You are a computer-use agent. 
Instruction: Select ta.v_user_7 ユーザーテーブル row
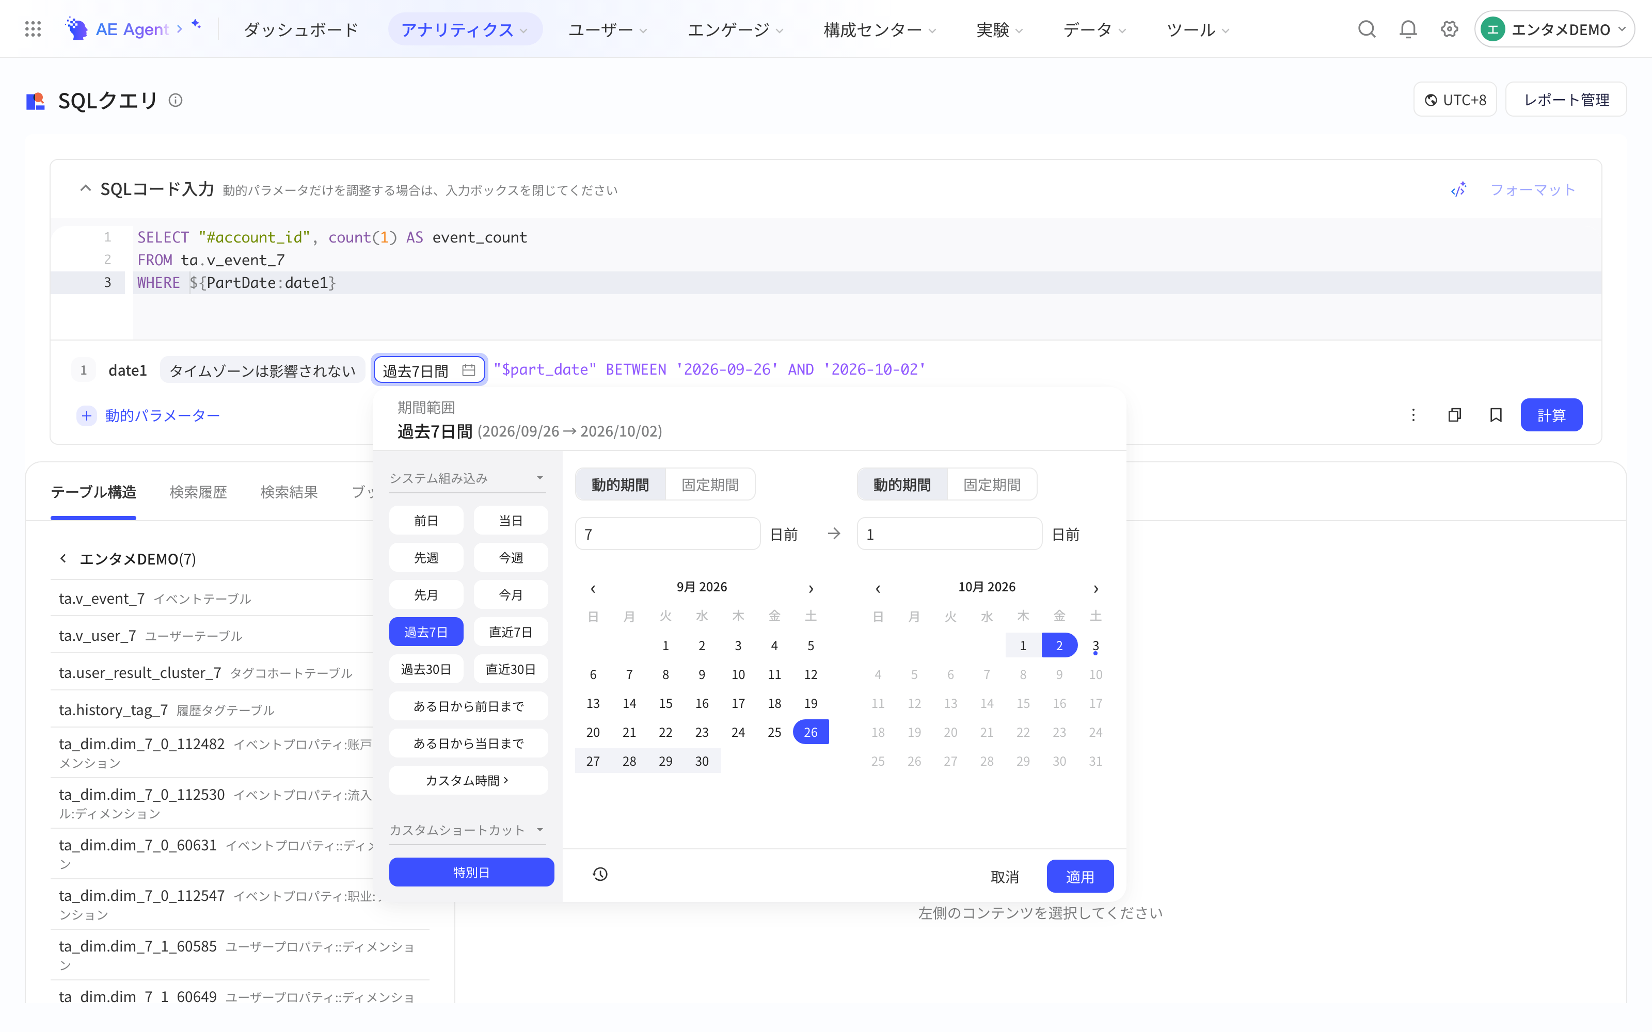click(x=212, y=635)
